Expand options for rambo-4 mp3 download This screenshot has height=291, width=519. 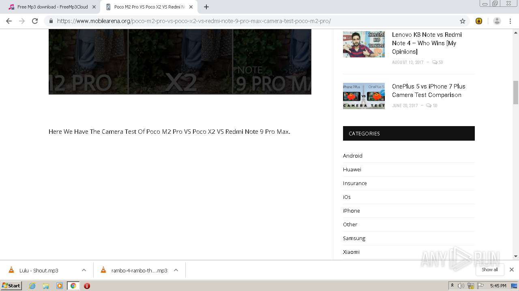[x=176, y=270]
